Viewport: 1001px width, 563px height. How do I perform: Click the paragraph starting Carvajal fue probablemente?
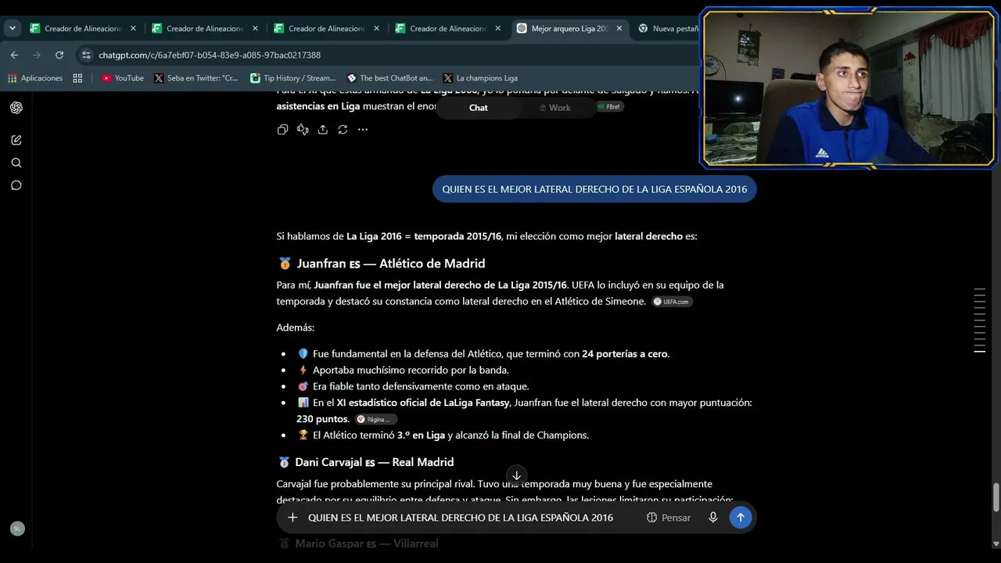(x=504, y=492)
